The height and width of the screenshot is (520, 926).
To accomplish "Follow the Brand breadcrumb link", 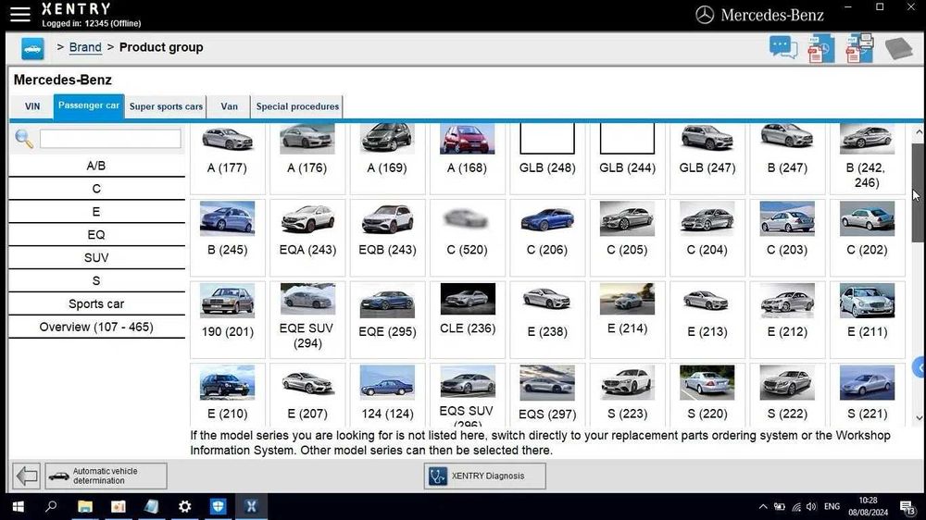I will pos(85,47).
